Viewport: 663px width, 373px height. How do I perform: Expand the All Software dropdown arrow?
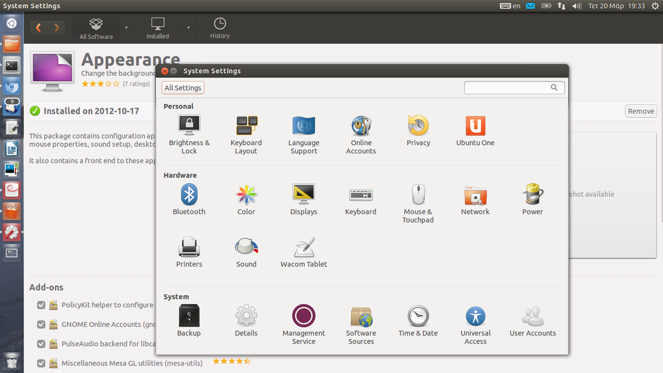click(x=126, y=28)
